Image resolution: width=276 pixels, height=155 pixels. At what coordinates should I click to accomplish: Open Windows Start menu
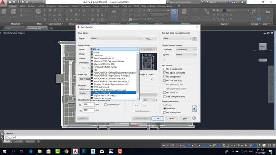click(4, 151)
